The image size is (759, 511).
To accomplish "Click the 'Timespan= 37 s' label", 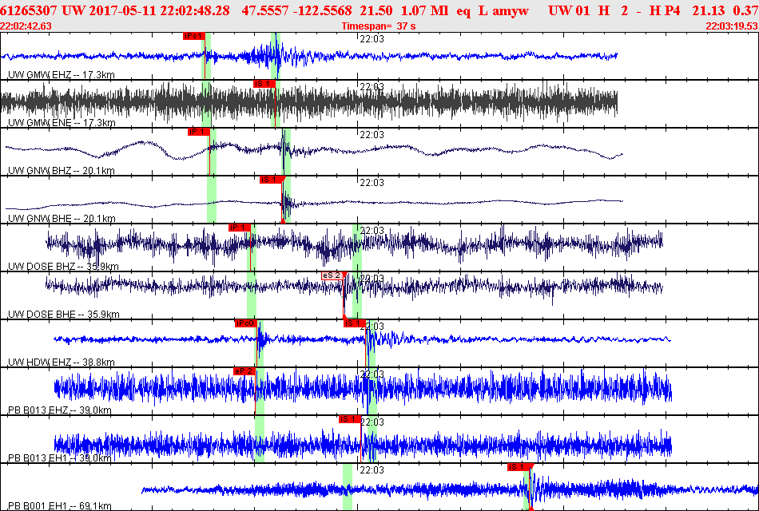I will [379, 26].
